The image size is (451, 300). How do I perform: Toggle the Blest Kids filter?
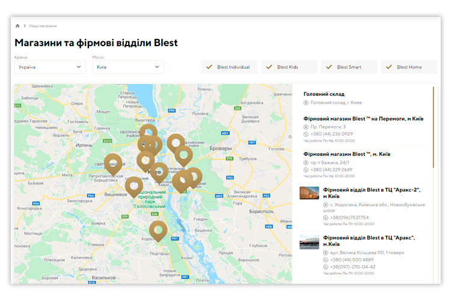pyautogui.click(x=289, y=67)
